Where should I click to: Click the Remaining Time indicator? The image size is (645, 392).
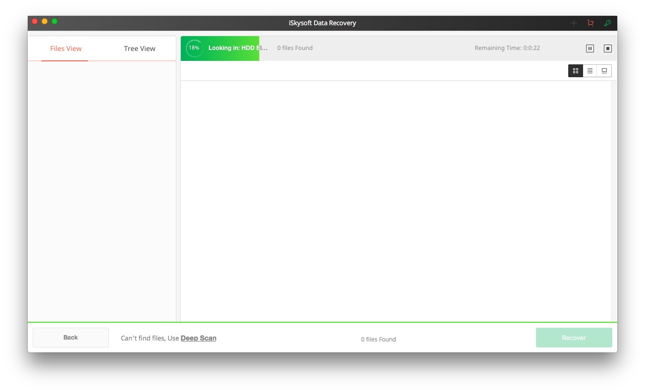507,48
